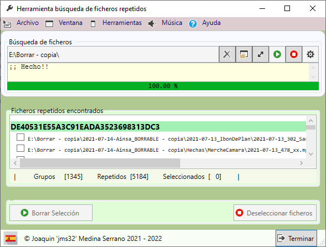Click the Grupos [1345] counter

click(58, 177)
